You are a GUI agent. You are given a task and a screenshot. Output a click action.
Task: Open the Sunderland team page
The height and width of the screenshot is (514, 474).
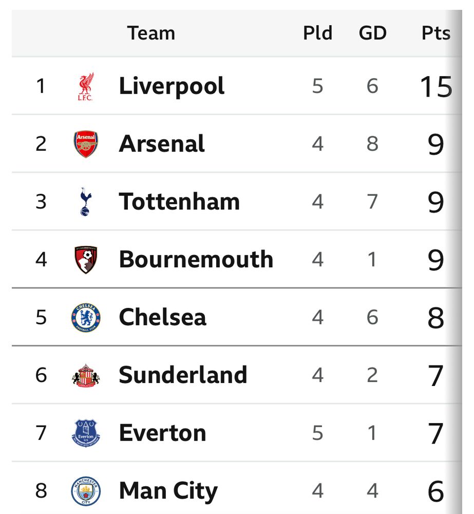tap(183, 375)
